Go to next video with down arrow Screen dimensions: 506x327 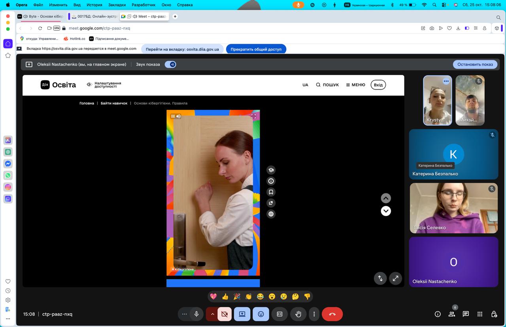pos(385,211)
